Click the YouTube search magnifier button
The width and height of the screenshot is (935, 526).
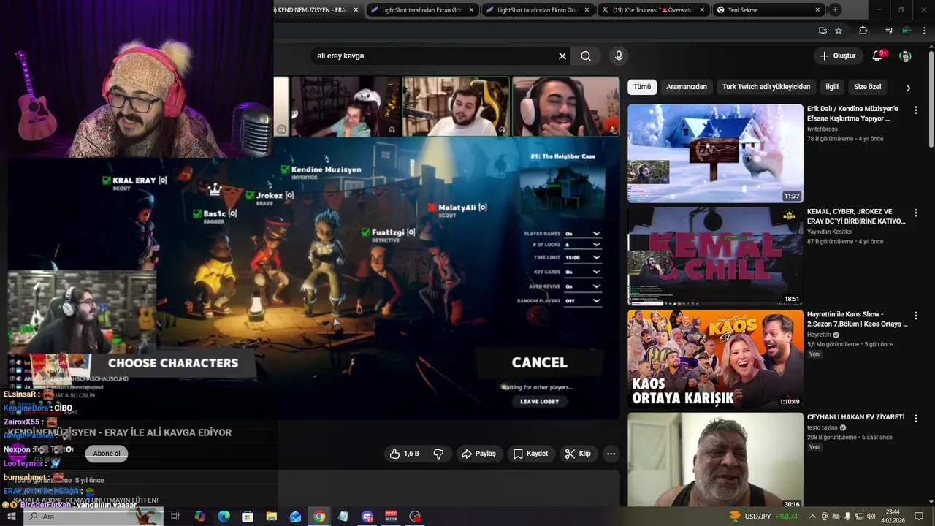[x=586, y=56]
